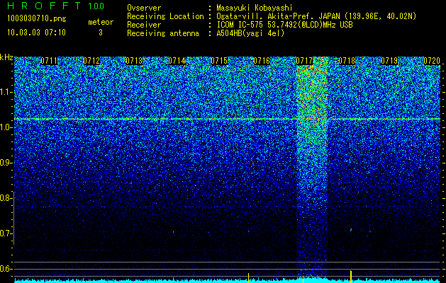Click the 0711 time marker
Screen dimensions: 446x283
tap(49, 61)
